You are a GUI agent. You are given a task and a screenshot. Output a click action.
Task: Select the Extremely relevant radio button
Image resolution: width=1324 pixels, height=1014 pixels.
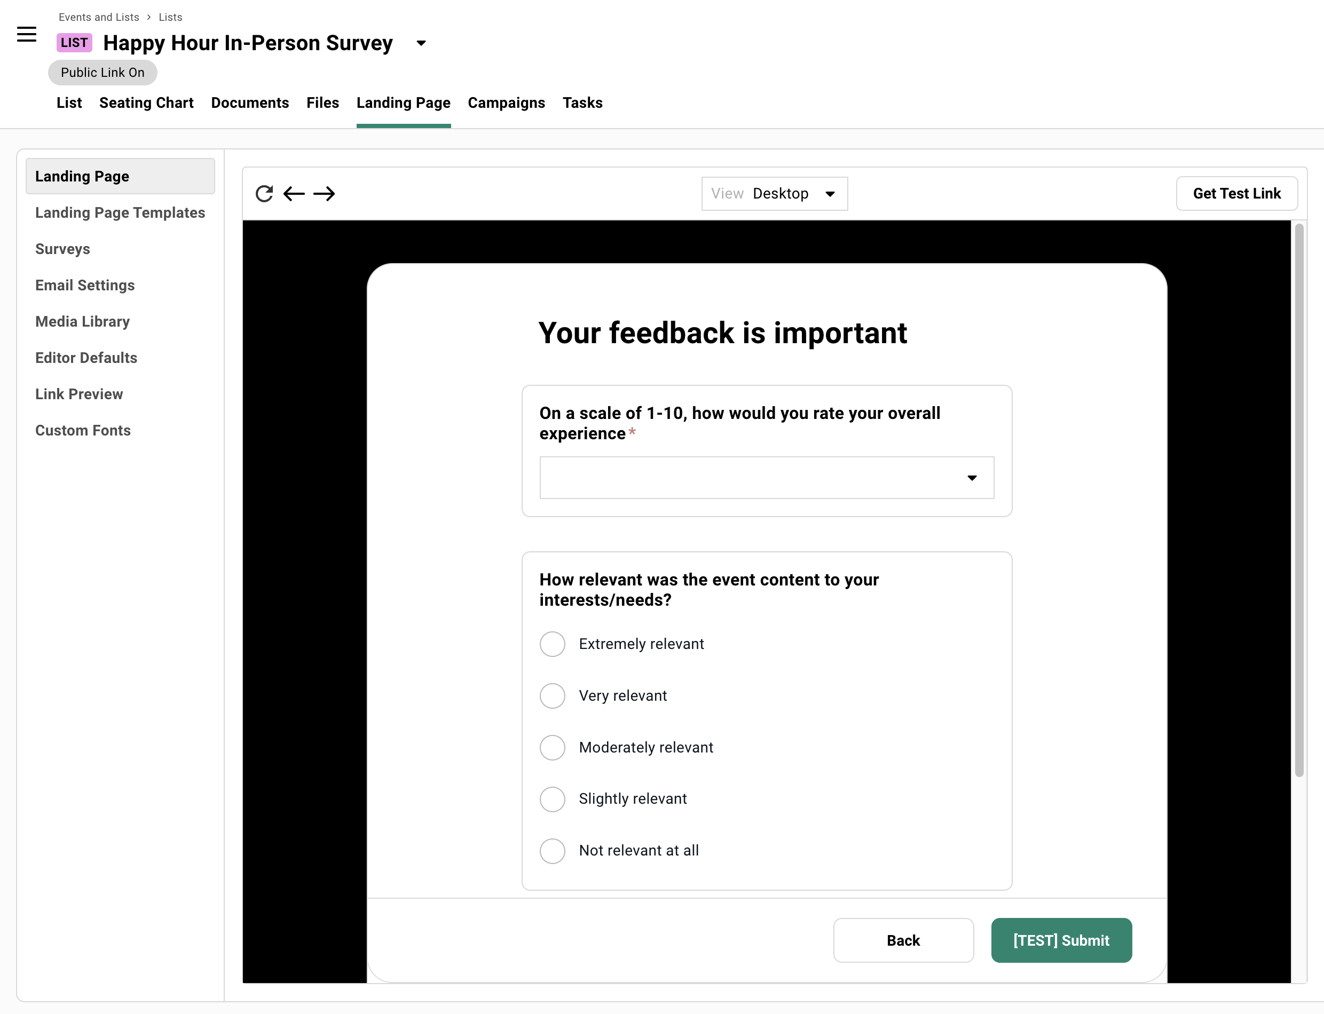[x=552, y=644]
